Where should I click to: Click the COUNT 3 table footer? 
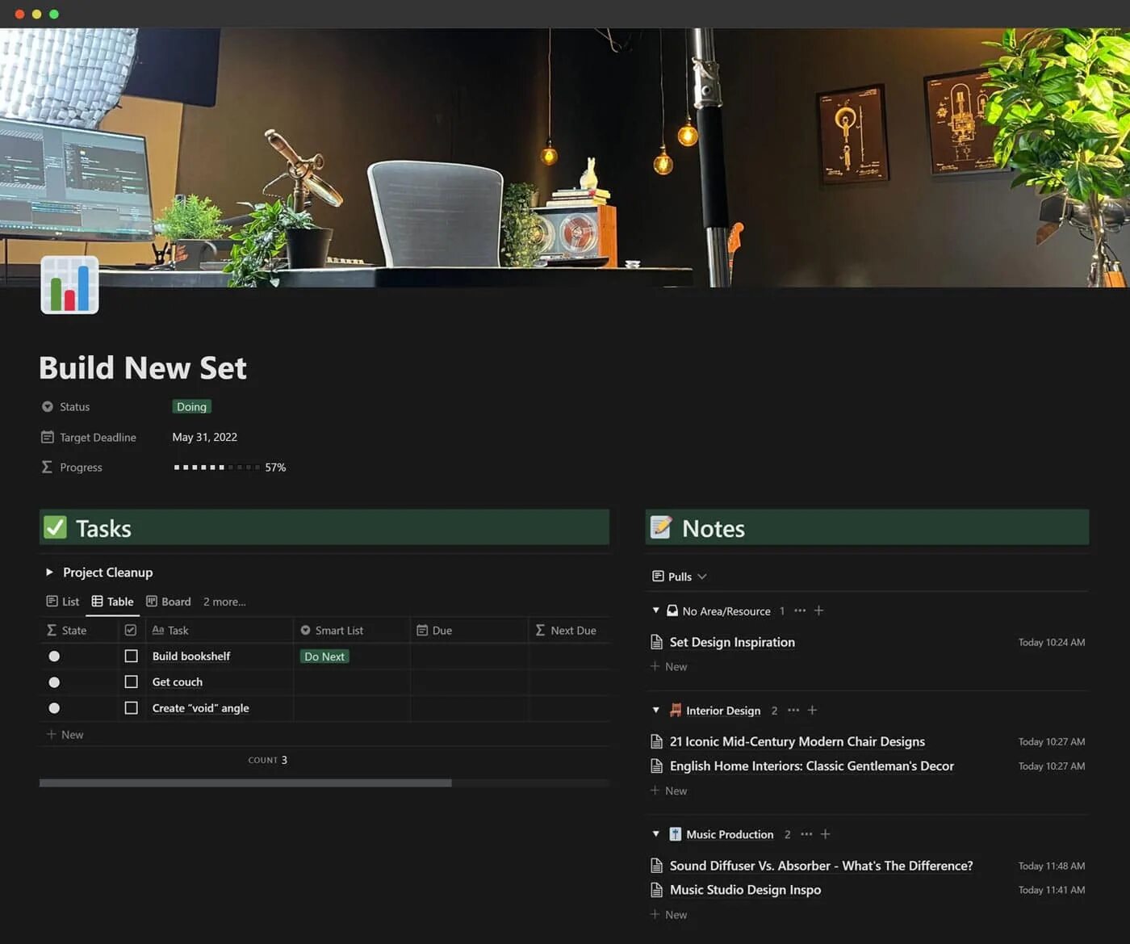point(267,760)
